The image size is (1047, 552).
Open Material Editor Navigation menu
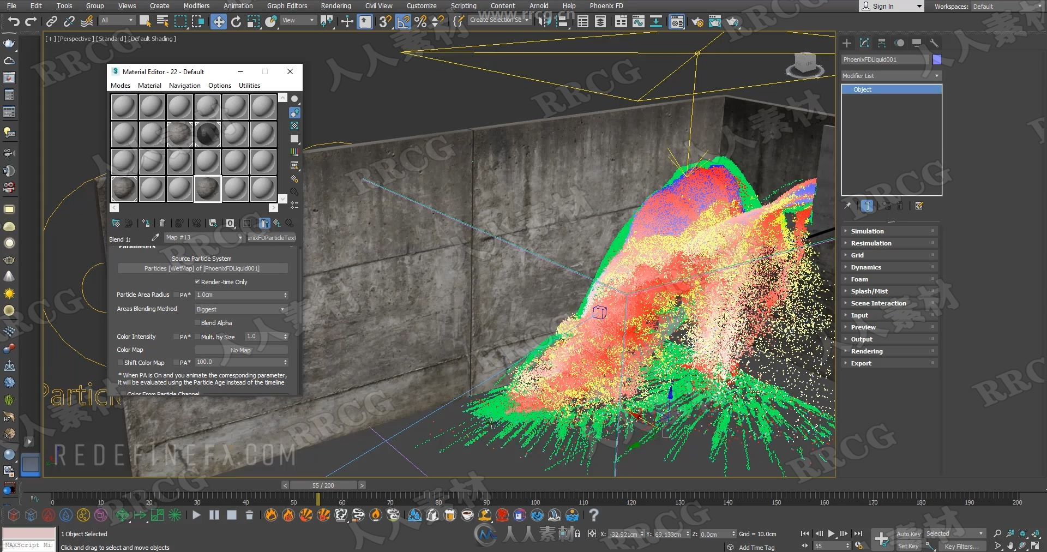click(185, 86)
